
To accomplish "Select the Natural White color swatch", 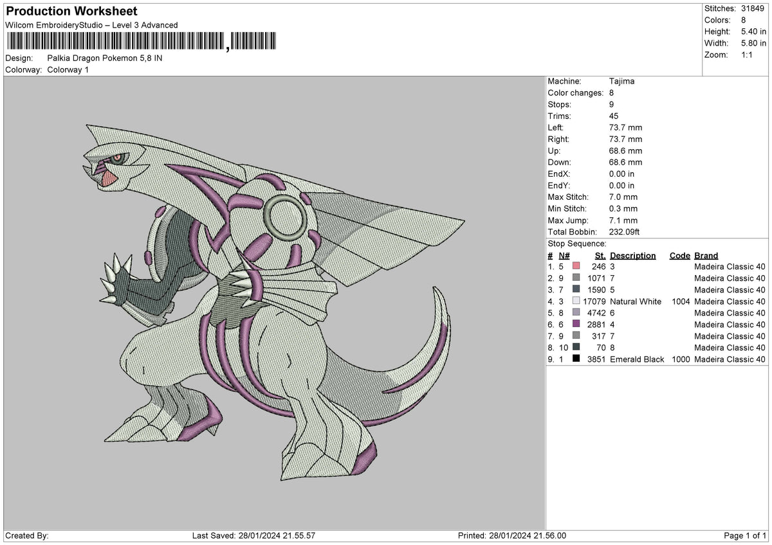I will point(576,301).
